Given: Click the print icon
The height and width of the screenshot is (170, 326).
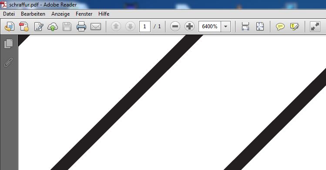Looking at the screenshot, I should 81,27.
